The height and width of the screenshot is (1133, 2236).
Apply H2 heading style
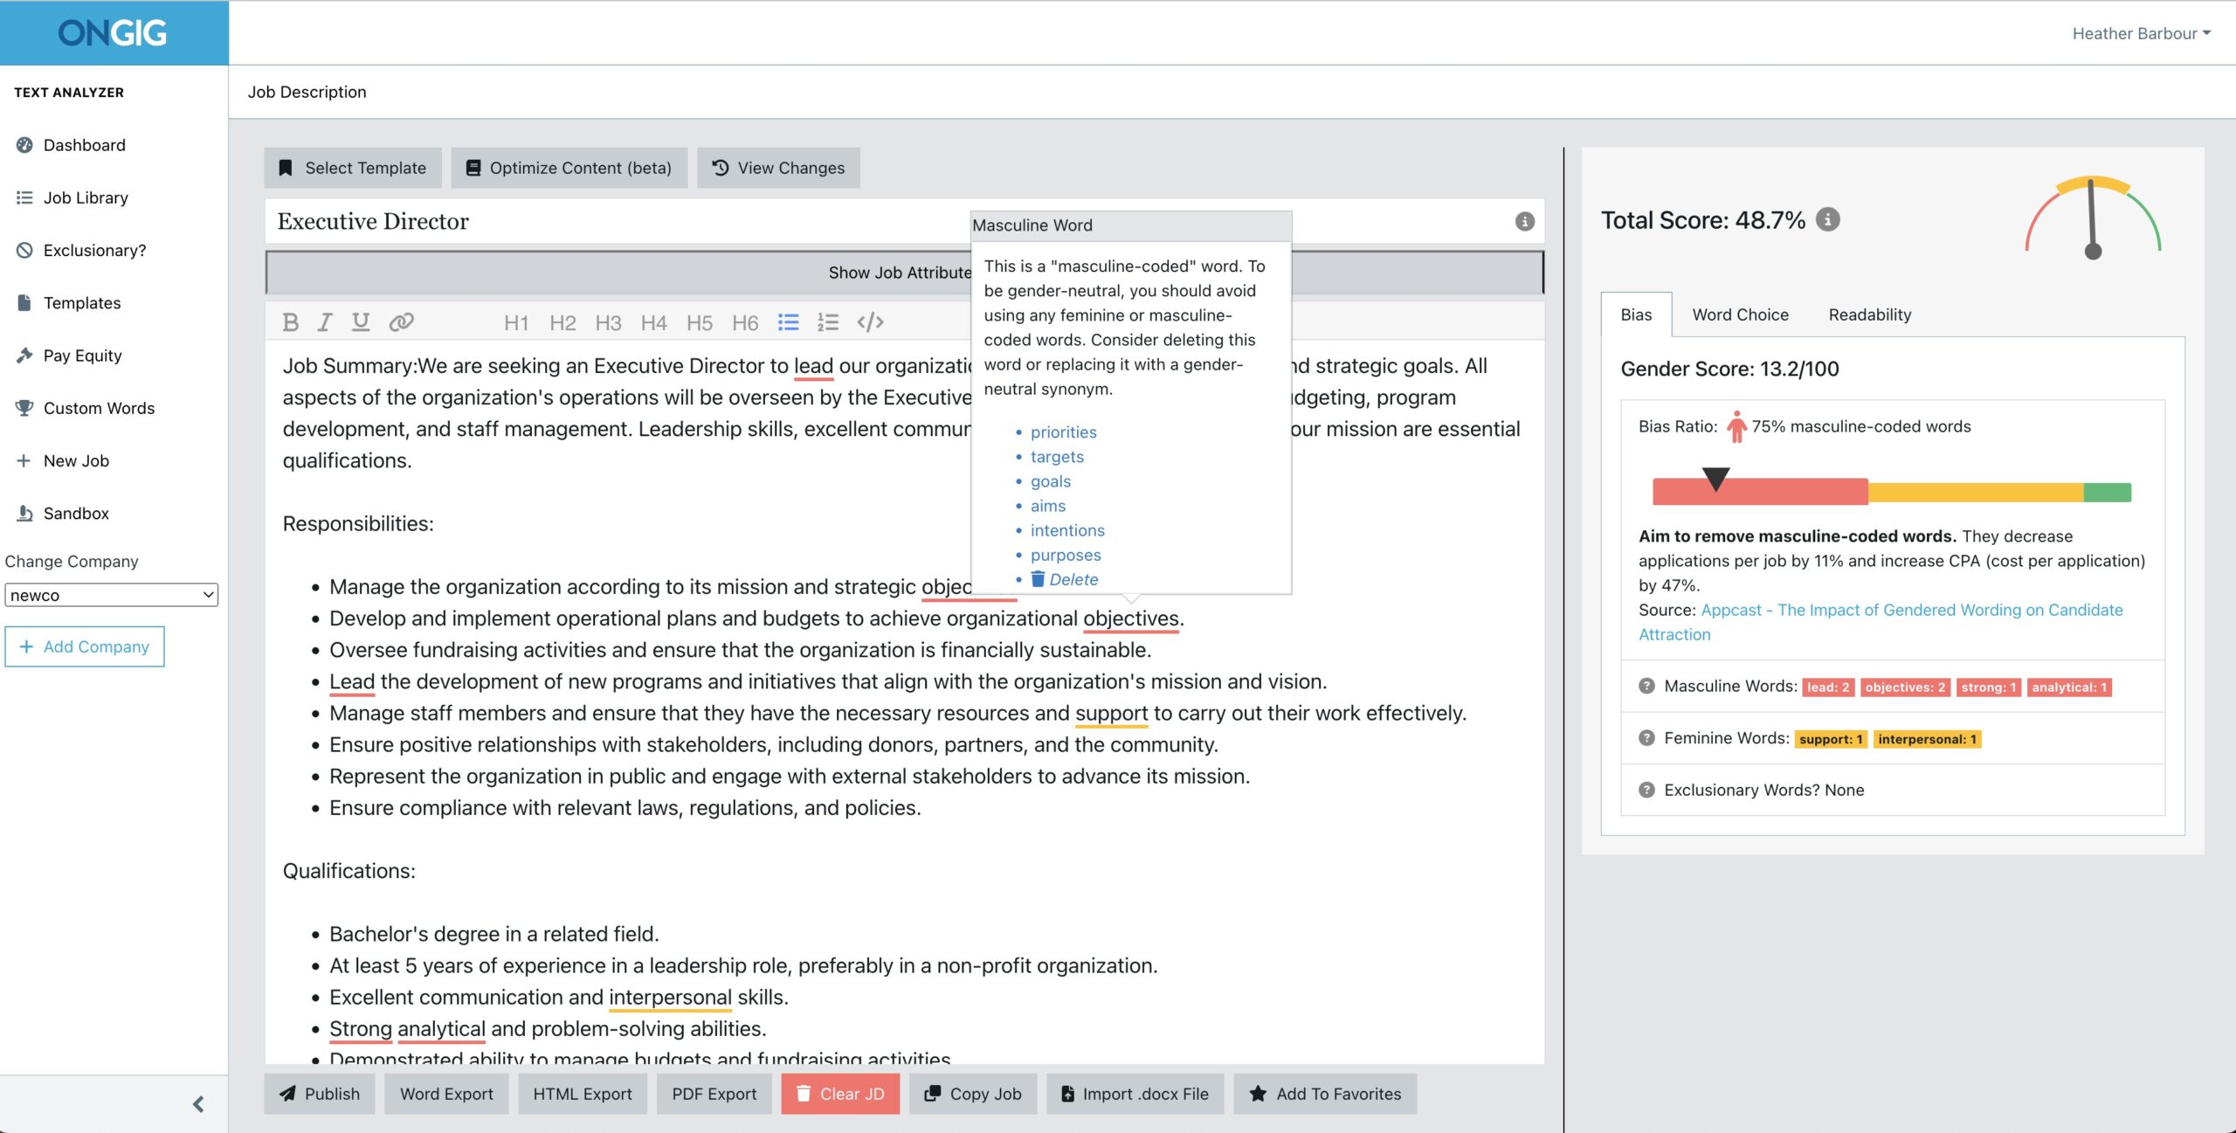(562, 323)
